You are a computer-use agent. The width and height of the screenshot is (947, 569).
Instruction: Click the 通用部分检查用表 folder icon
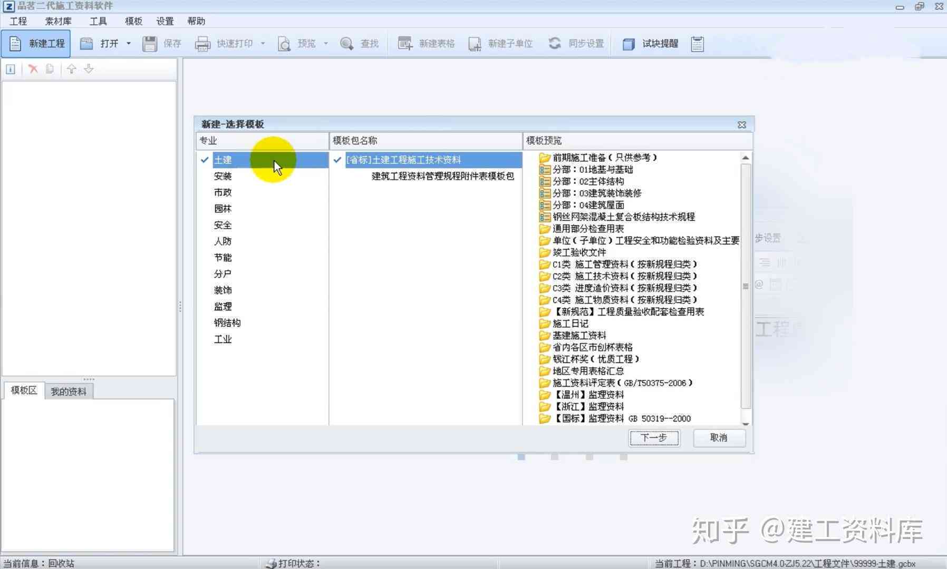point(545,229)
